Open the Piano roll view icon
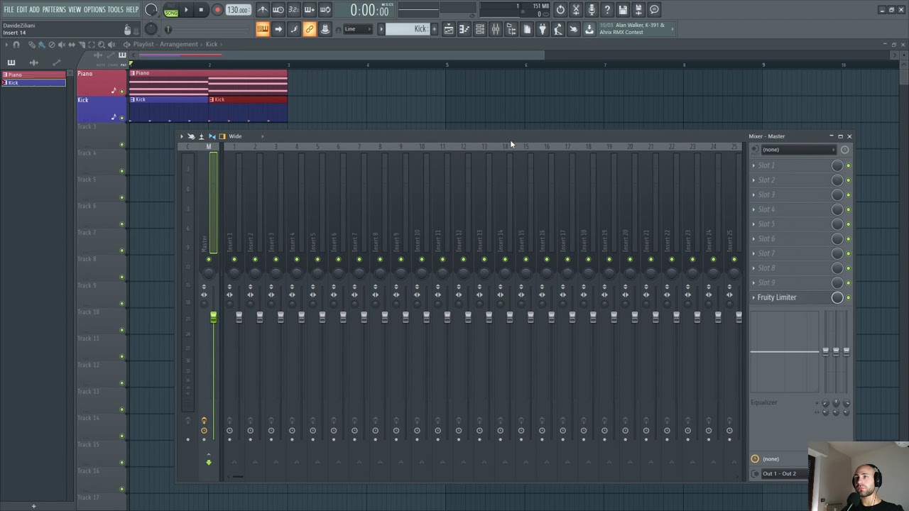909x511 pixels. (464, 29)
